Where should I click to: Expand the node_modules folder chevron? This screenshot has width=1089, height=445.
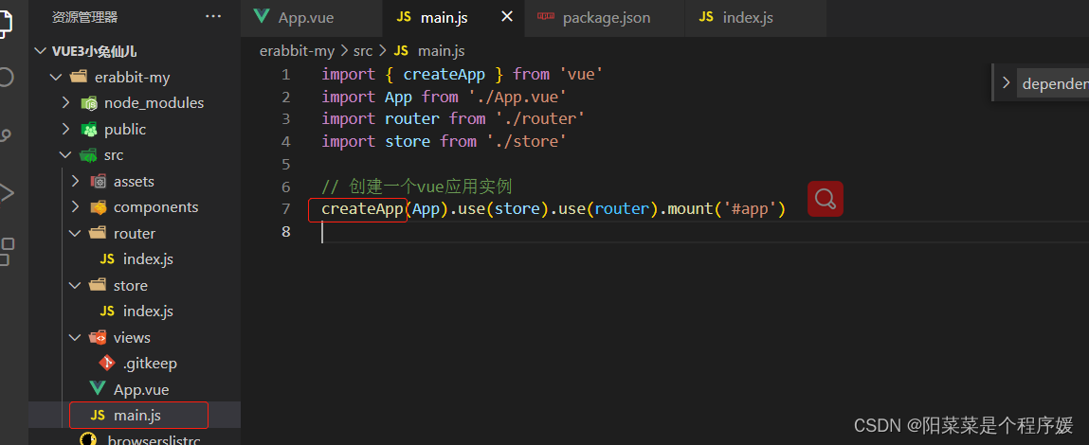pos(66,103)
